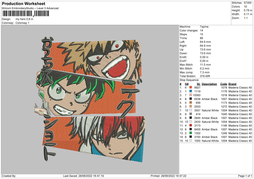Click the Height value "5.79 in"
Screen dimensions: 254x179
(x=248, y=10)
